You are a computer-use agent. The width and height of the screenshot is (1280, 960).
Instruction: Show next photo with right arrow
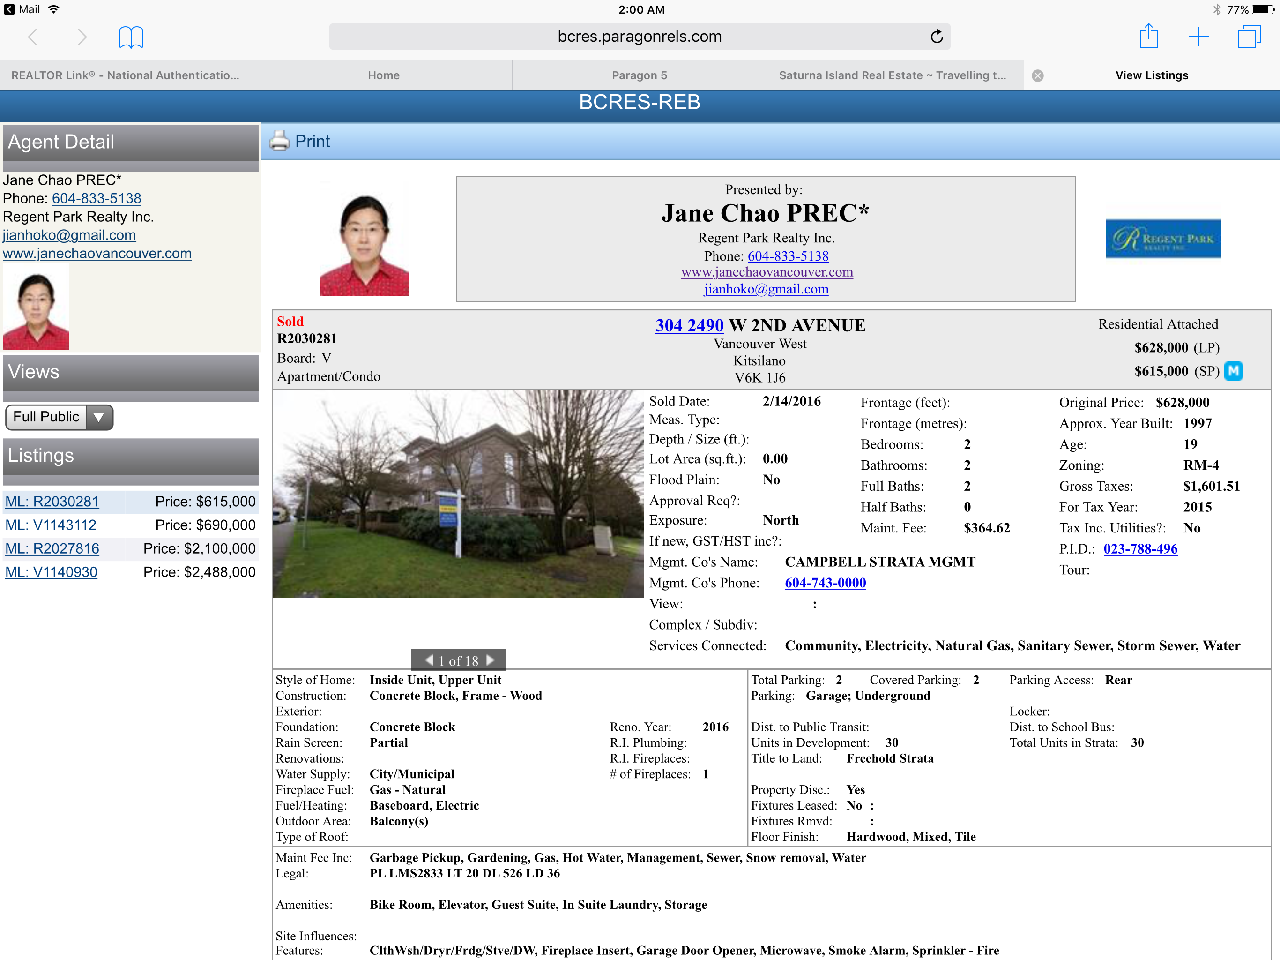491,660
